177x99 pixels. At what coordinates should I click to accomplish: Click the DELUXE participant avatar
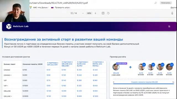point(116,67)
